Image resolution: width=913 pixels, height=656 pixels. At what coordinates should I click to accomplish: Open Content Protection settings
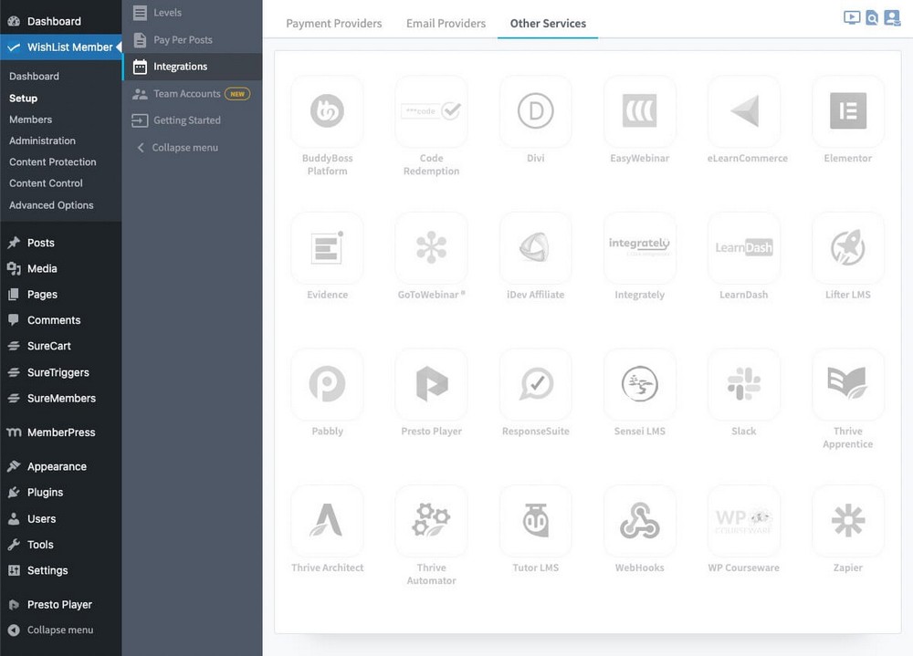click(52, 161)
